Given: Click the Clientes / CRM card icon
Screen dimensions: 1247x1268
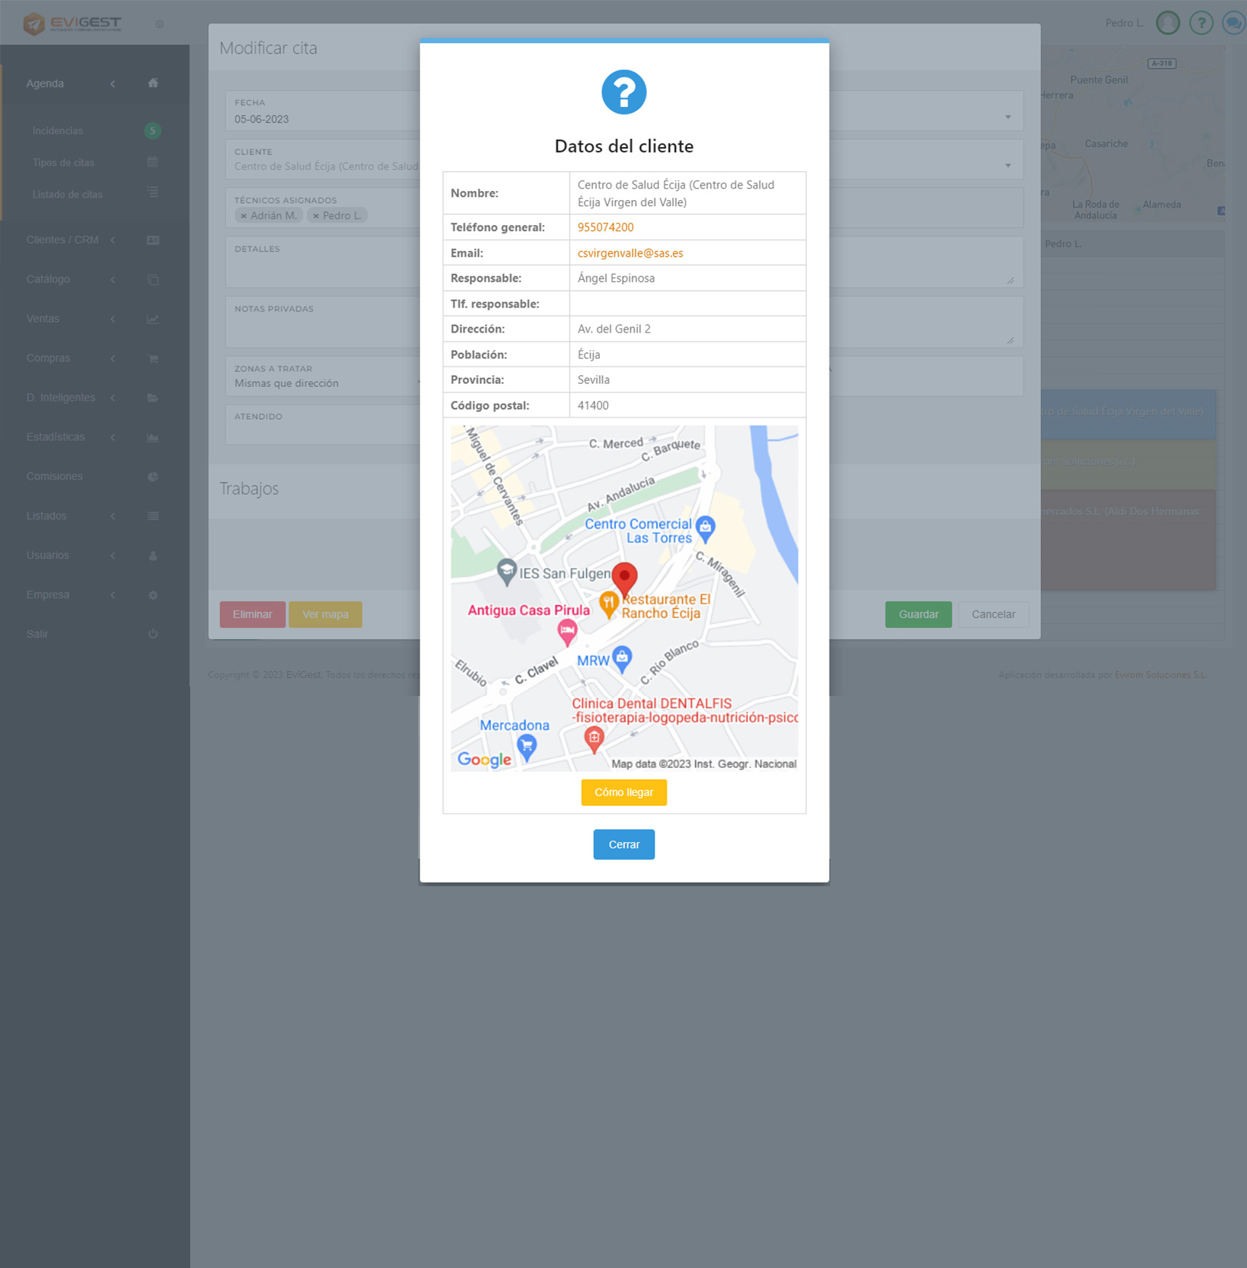Looking at the screenshot, I should coord(153,240).
